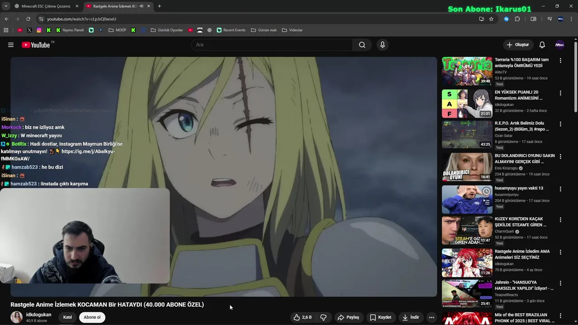
Task: View site information icon in address bar
Action: click(41, 19)
